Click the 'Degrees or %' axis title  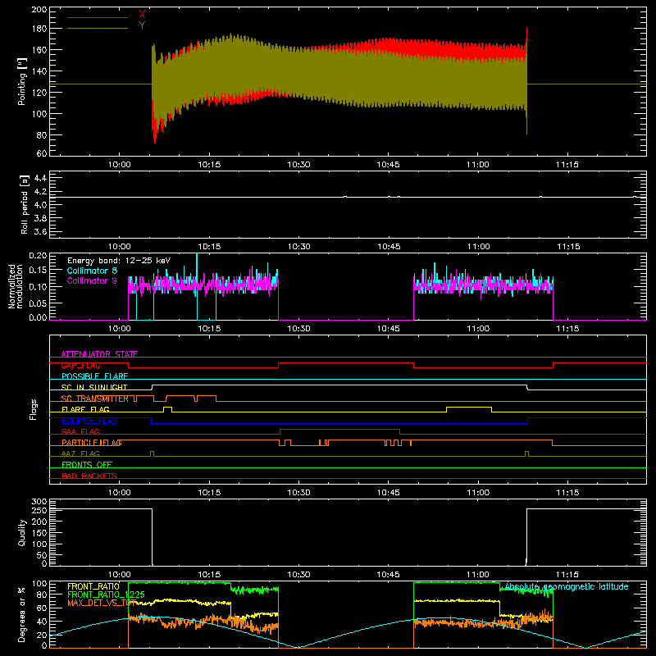point(22,615)
